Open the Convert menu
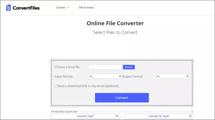 (61, 8)
